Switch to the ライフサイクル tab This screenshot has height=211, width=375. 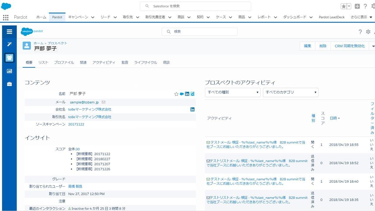(x=146, y=62)
